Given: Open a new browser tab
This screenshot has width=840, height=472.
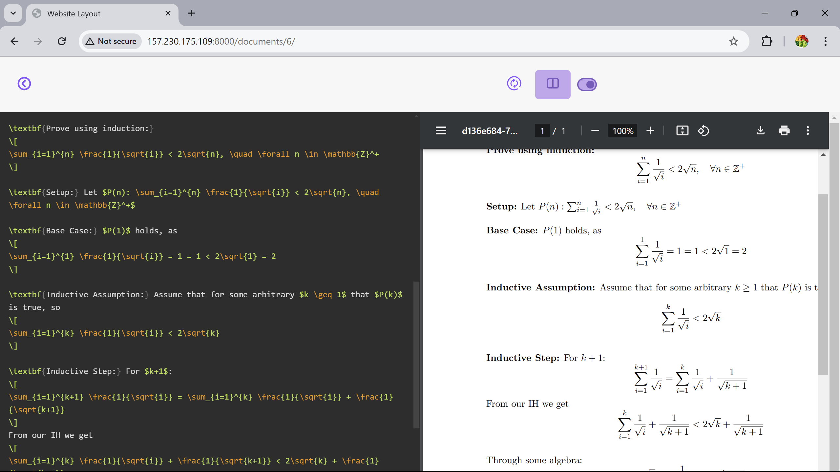Looking at the screenshot, I should [192, 13].
